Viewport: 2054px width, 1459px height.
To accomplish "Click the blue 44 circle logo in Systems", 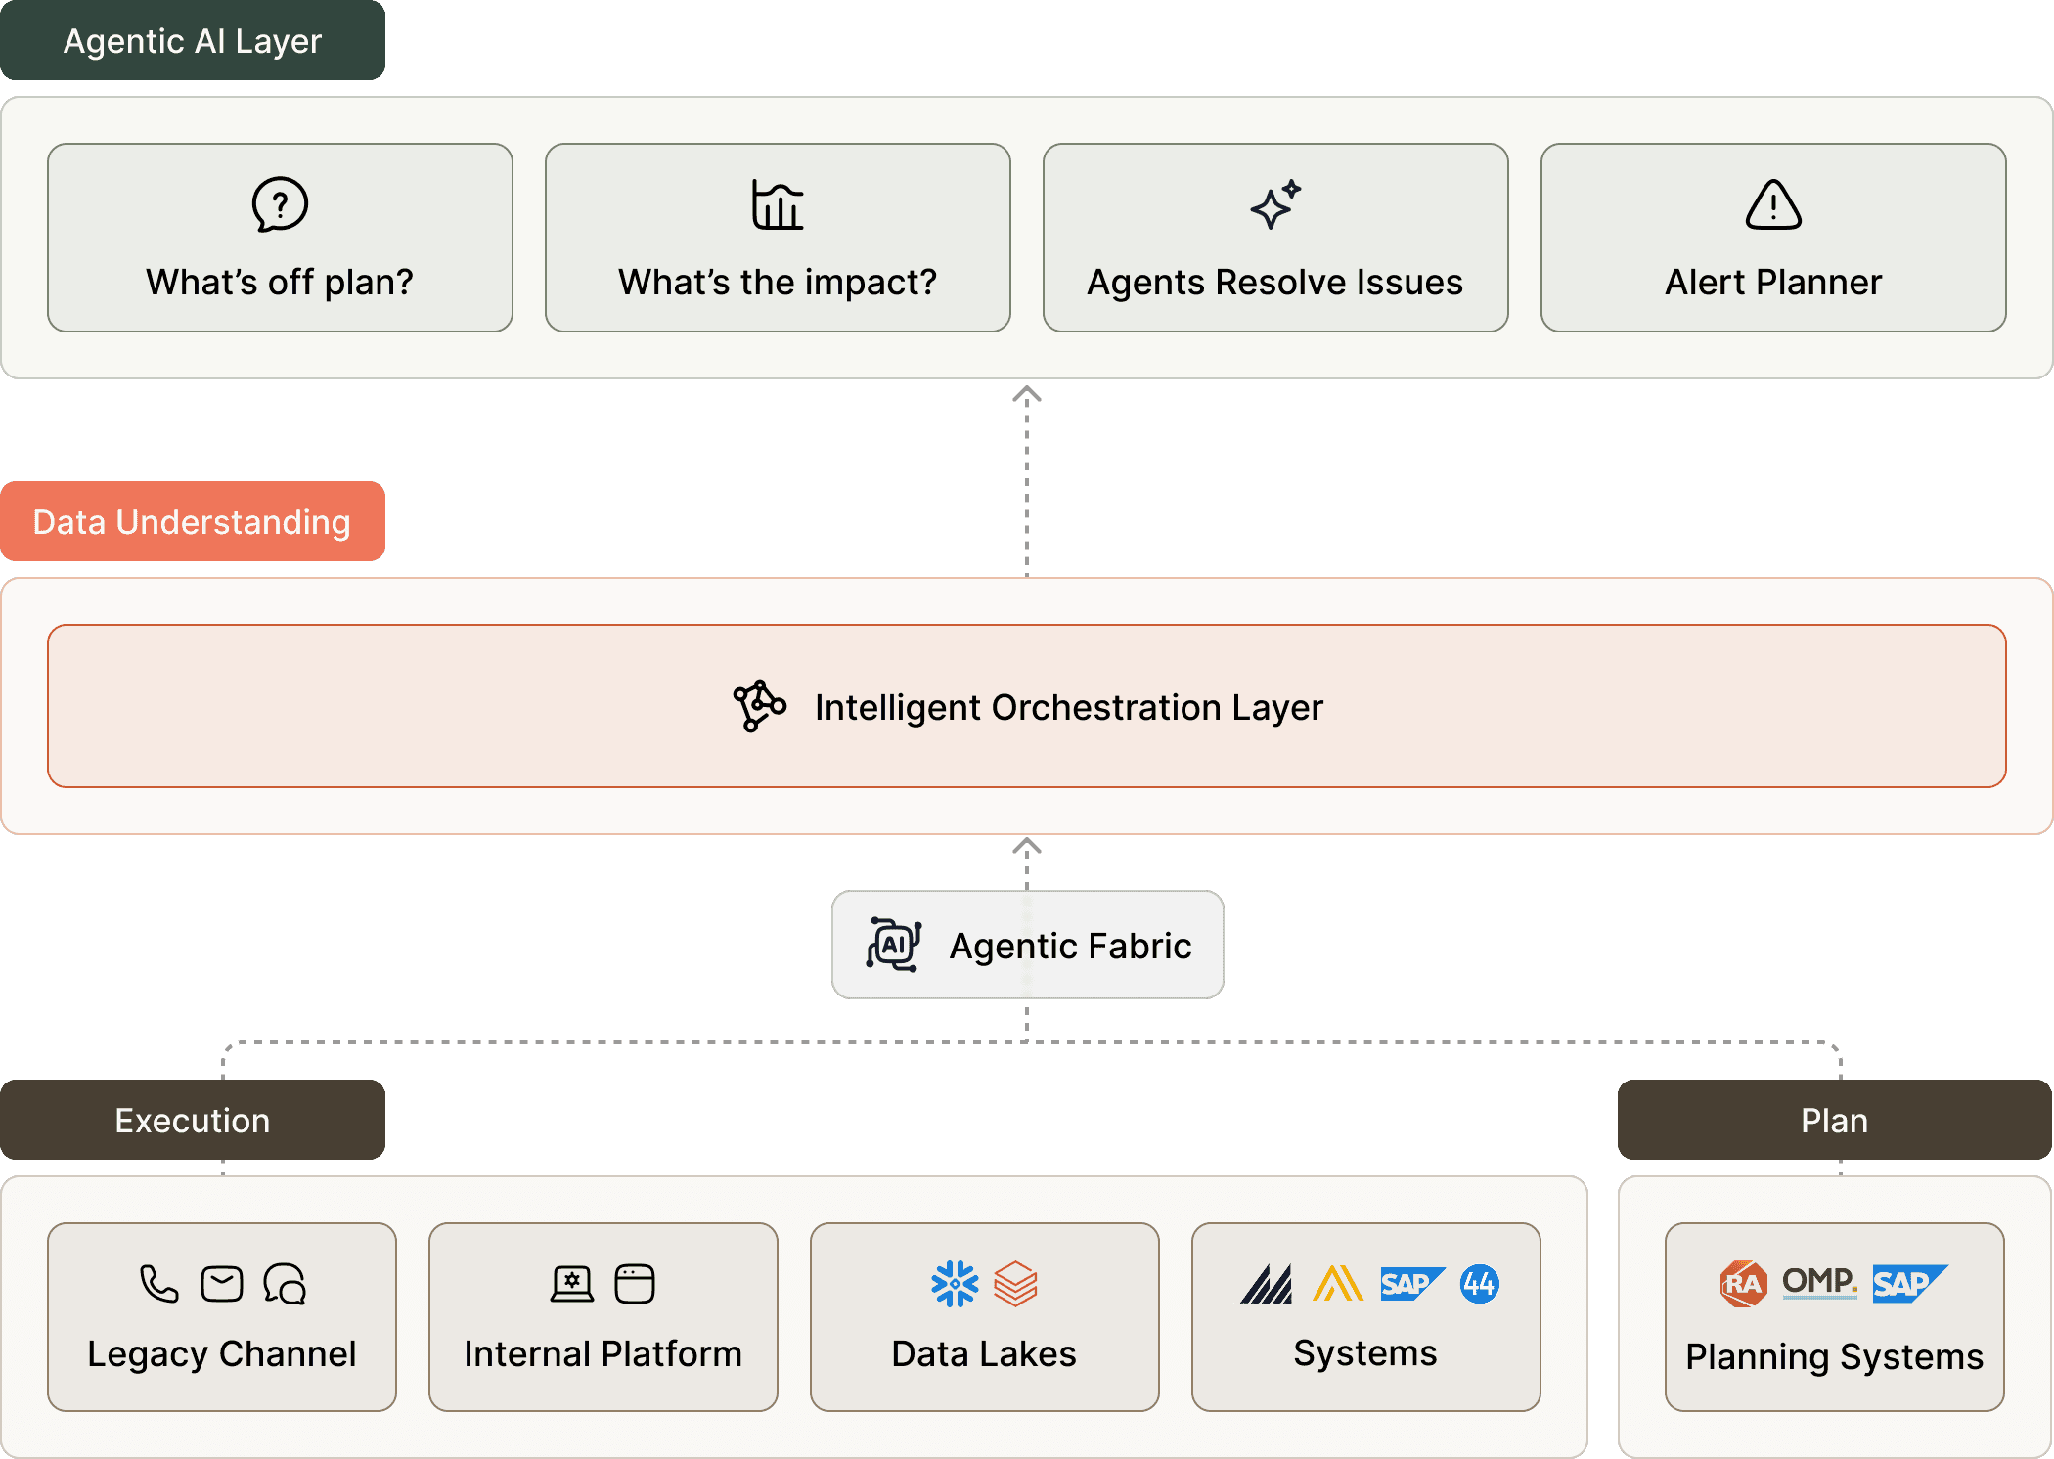I will (x=1479, y=1284).
